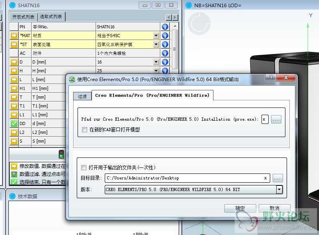
Task: Clear the target directory field with x
Action: [x=265, y=178]
